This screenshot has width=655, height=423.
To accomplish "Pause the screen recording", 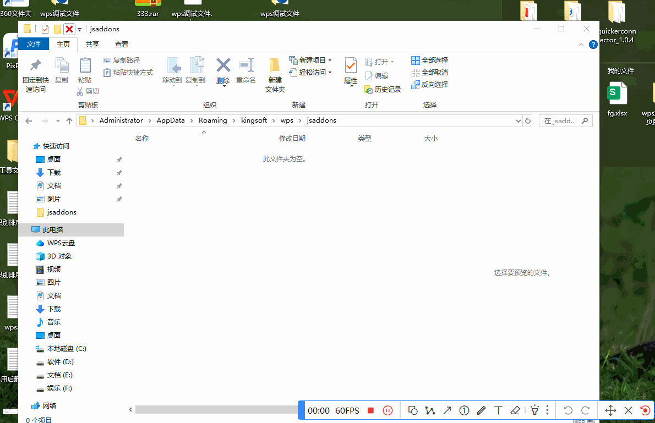I will (387, 410).
